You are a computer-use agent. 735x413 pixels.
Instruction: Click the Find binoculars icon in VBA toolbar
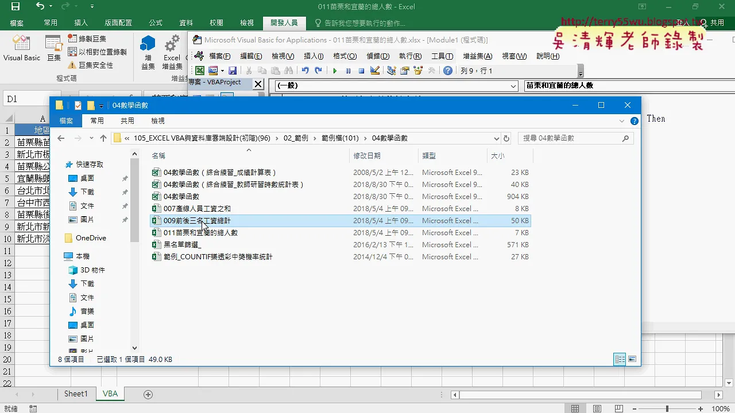click(288, 71)
